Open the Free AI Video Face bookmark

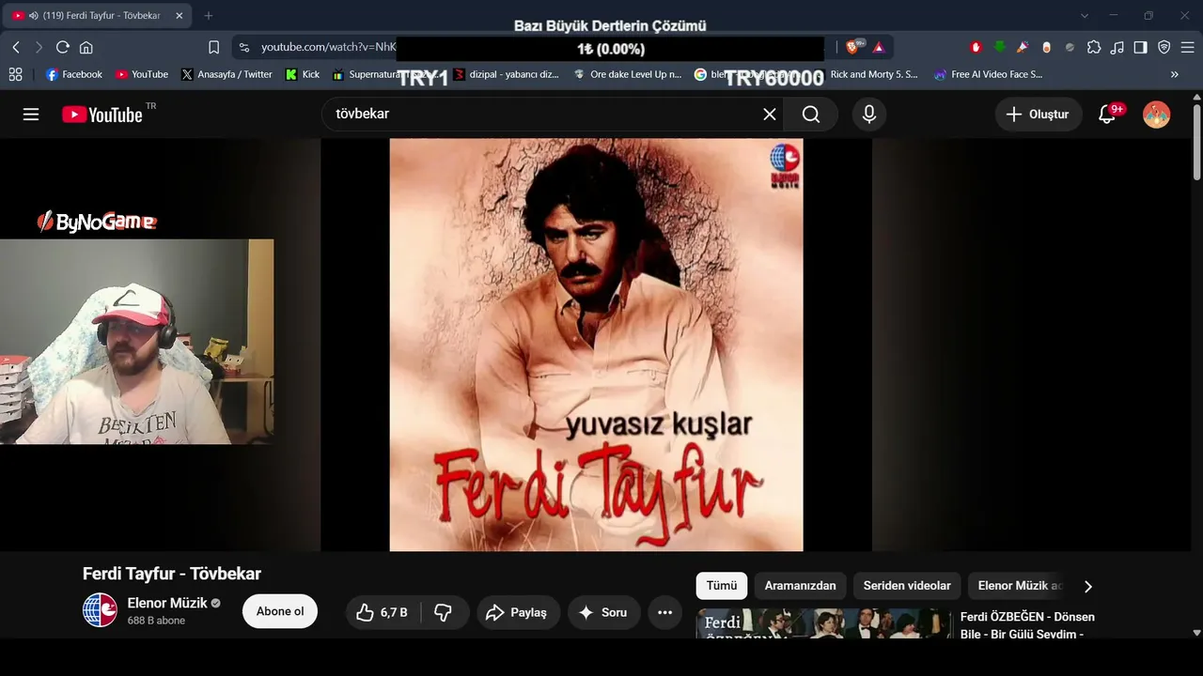[x=988, y=74]
